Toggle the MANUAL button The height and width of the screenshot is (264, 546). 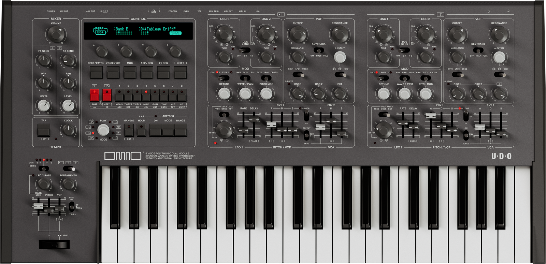(x=129, y=130)
